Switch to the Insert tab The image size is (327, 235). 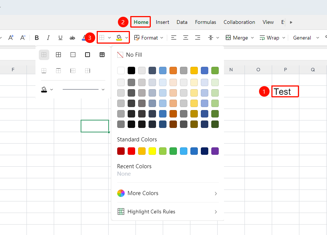pos(162,22)
